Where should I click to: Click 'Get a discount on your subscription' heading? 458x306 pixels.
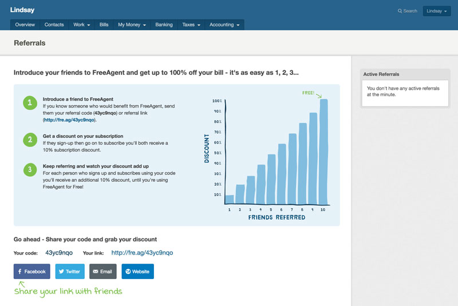coord(83,136)
